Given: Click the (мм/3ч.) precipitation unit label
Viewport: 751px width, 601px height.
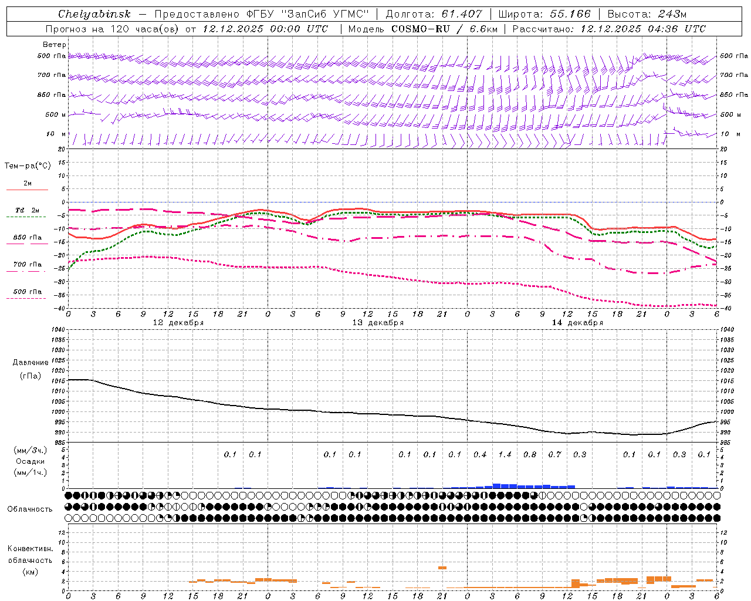Looking at the screenshot, I should pyautogui.click(x=30, y=451).
